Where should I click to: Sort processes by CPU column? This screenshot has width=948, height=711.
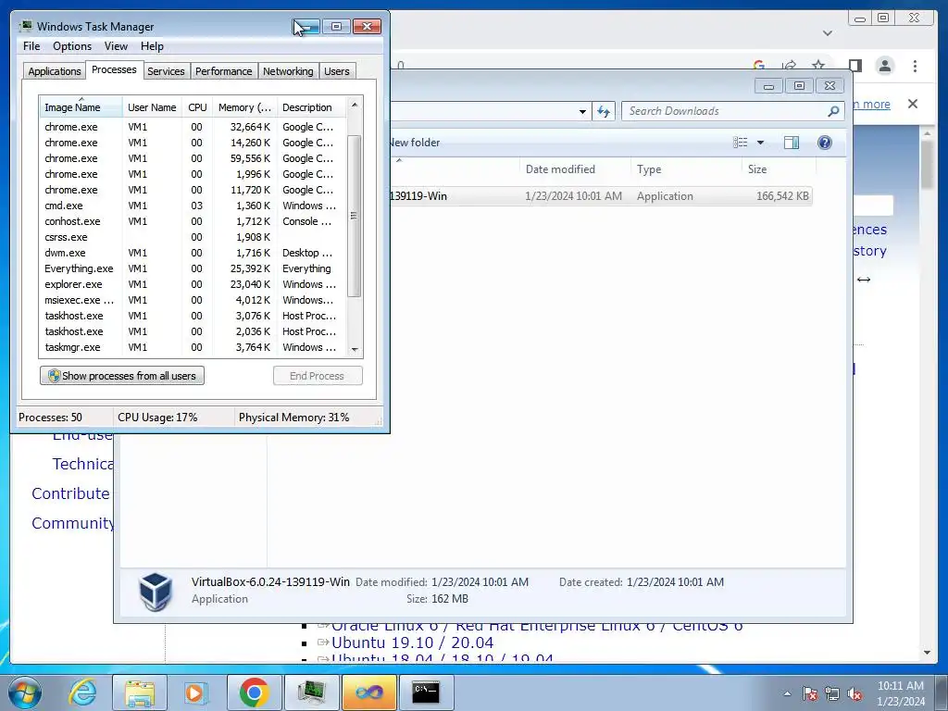point(197,107)
